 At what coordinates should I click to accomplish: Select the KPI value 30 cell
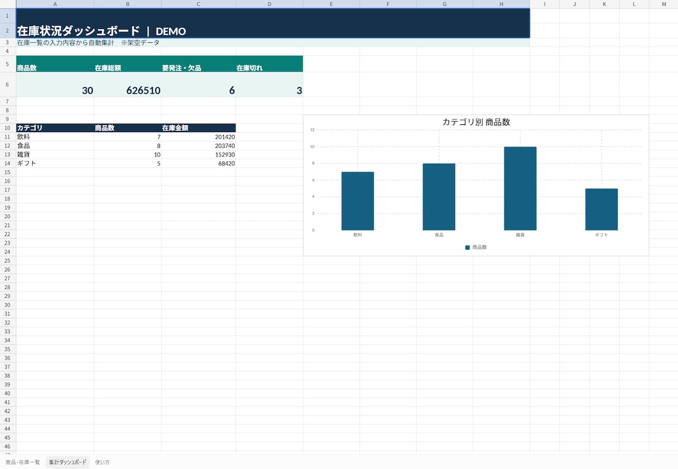pyautogui.click(x=55, y=84)
